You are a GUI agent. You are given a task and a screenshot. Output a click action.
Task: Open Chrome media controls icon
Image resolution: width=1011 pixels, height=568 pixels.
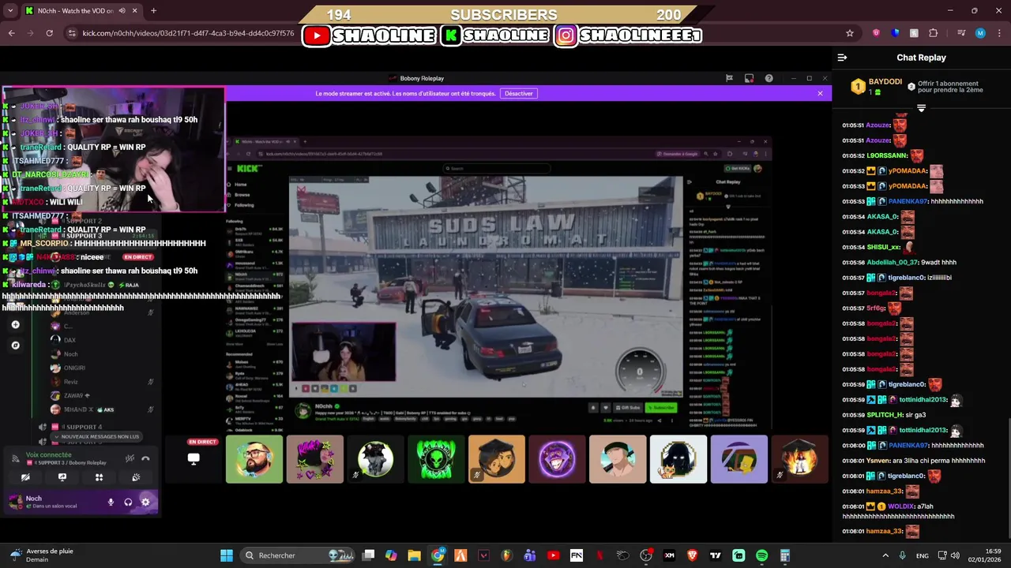[x=960, y=33]
